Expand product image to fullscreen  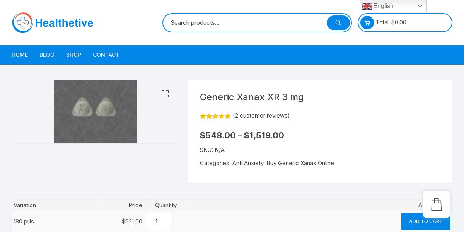coord(165,94)
